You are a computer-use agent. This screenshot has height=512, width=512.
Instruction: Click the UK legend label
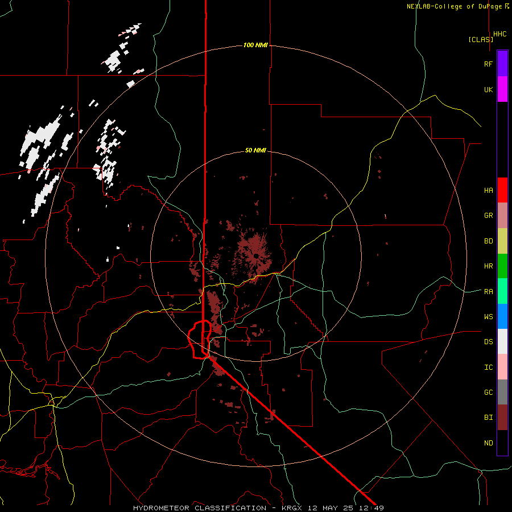488,89
